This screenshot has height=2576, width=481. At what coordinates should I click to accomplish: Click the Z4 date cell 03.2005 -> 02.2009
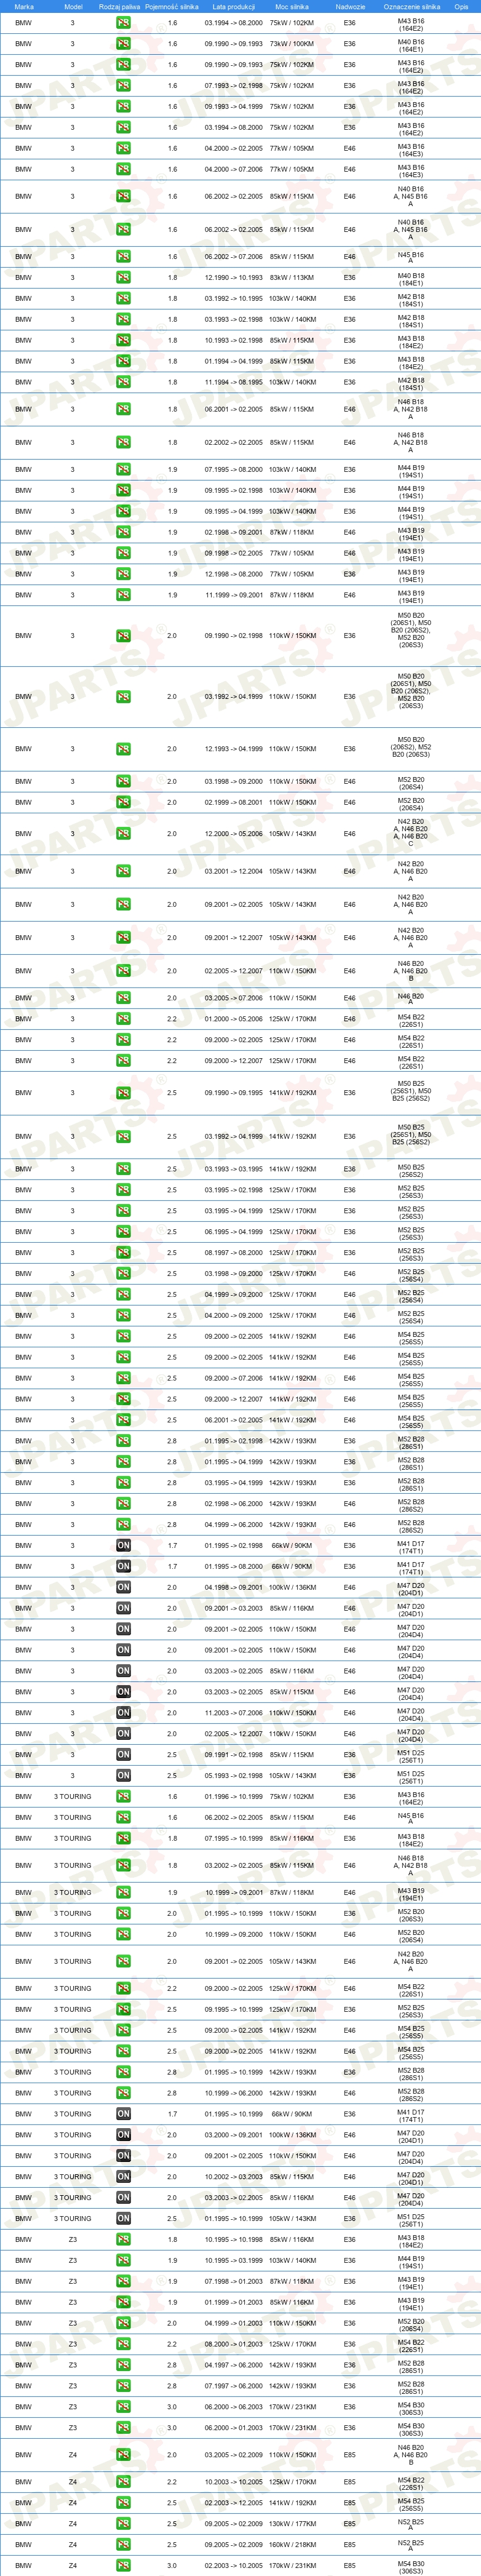coord(234,2455)
